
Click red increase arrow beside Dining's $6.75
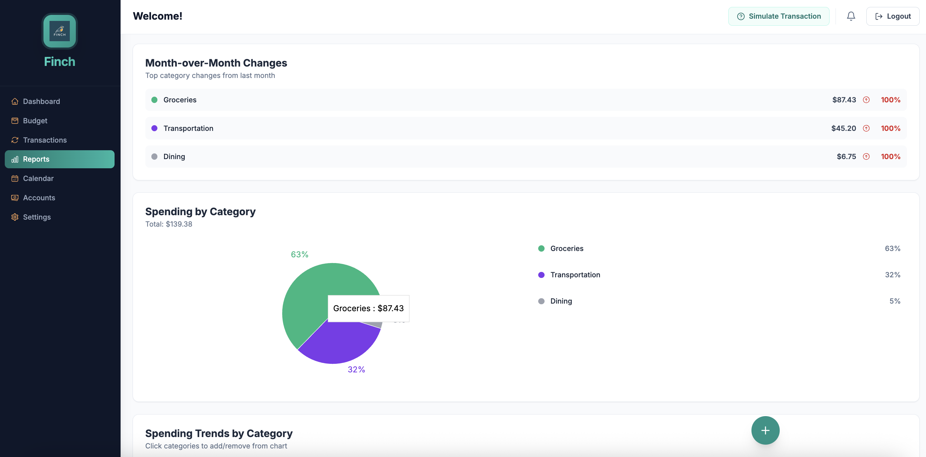click(866, 157)
